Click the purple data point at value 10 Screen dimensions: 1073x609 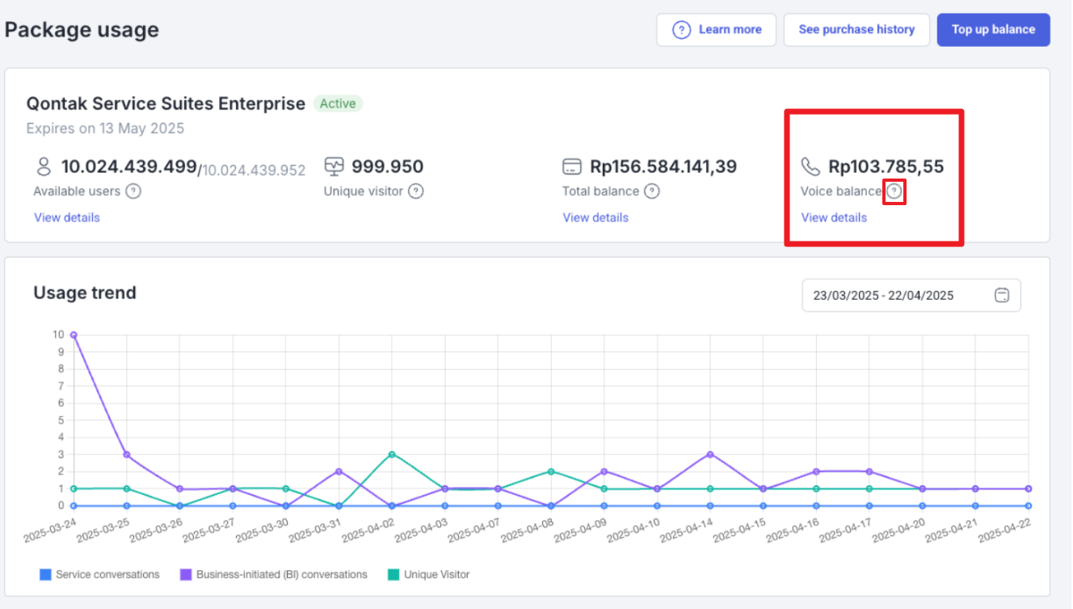[74, 334]
